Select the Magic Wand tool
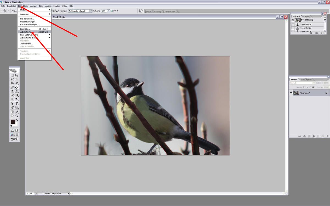The image size is (330, 206). coord(17,79)
